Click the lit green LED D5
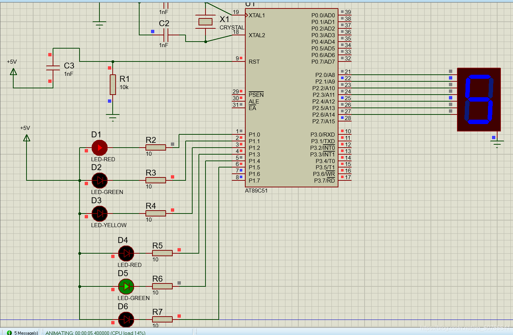The image size is (513, 335). 126,286
